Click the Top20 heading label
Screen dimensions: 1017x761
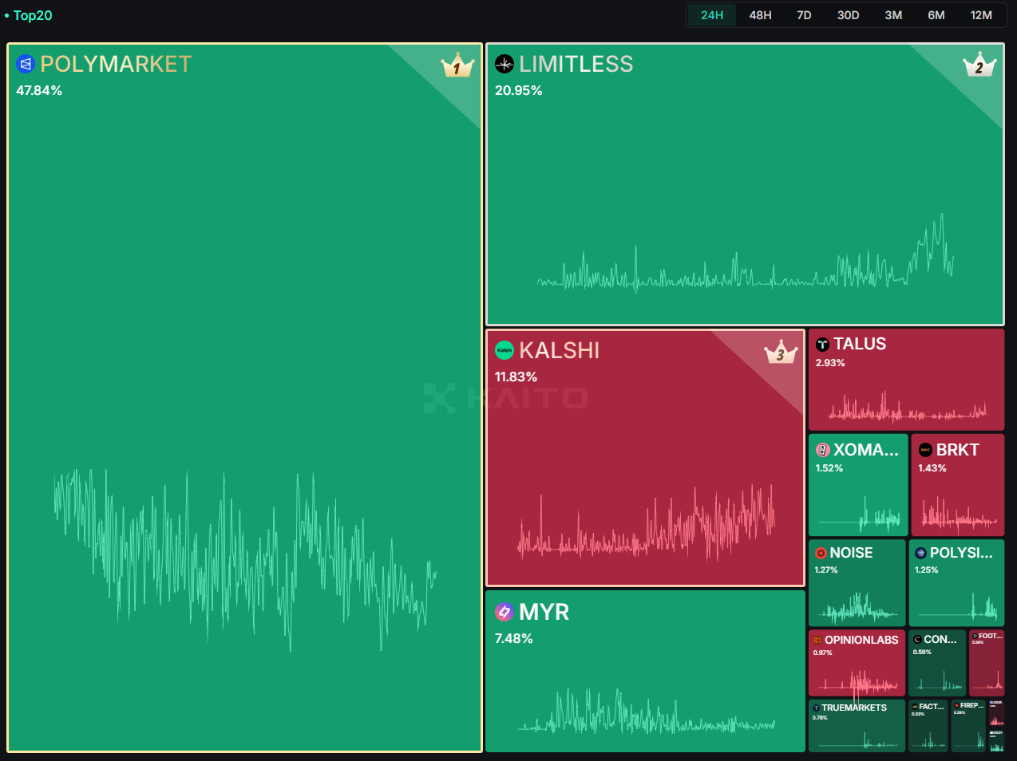click(33, 15)
